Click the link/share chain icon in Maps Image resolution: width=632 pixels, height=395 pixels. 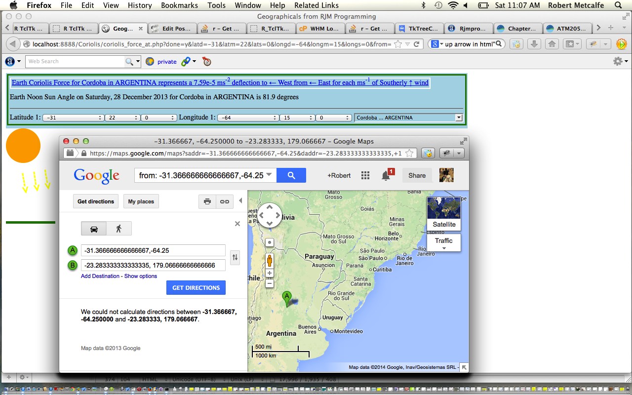pos(224,201)
